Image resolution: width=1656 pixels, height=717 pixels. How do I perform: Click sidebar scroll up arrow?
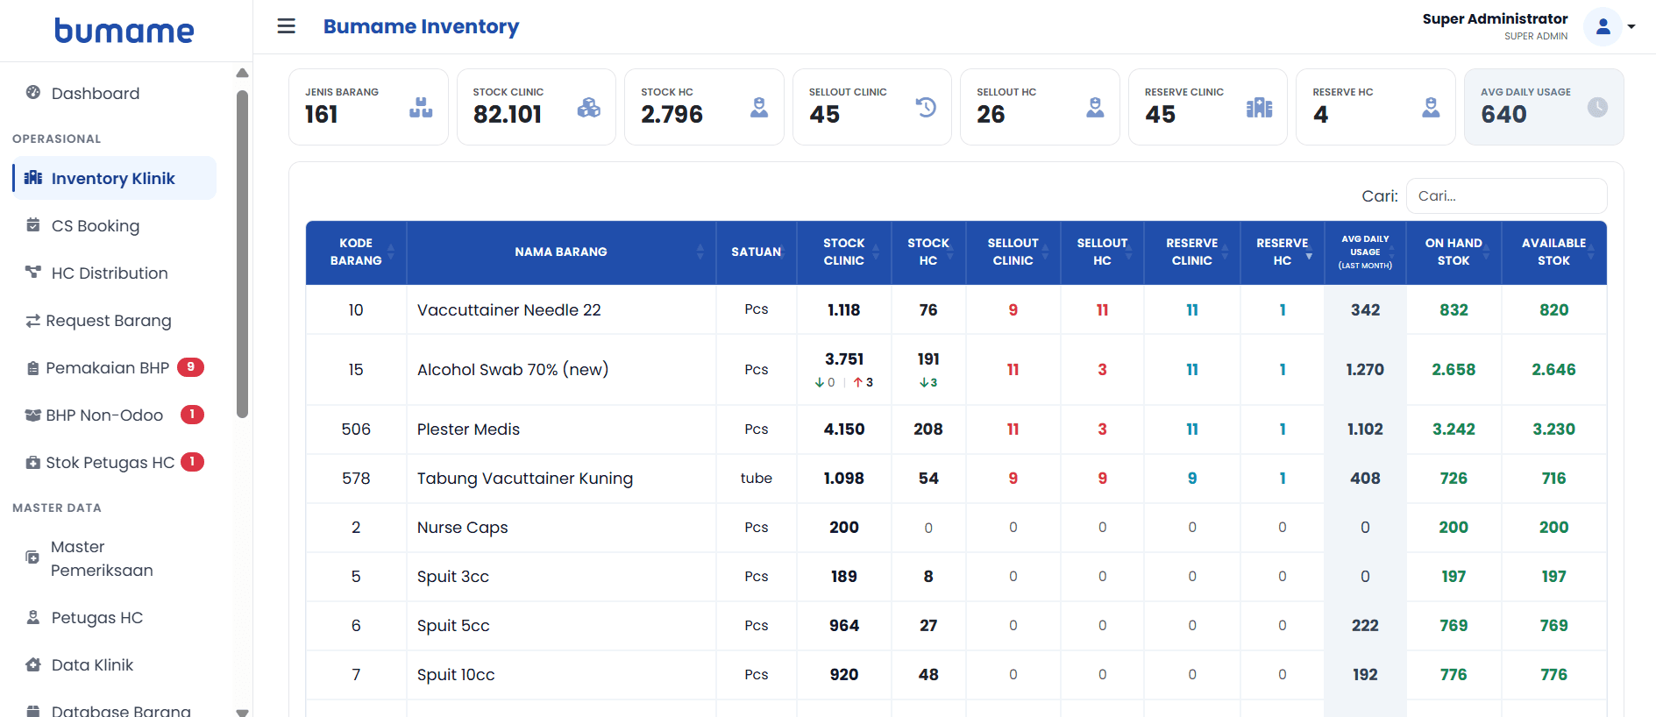pos(243,73)
